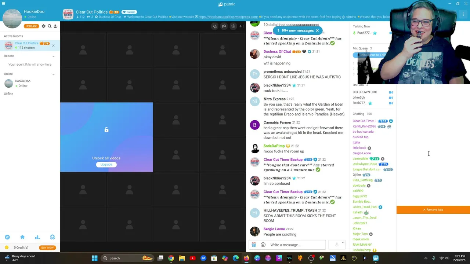Image resolution: width=470 pixels, height=264 pixels.
Task: Open File Explorer from taskbar
Action: pyautogui.click(x=182, y=258)
